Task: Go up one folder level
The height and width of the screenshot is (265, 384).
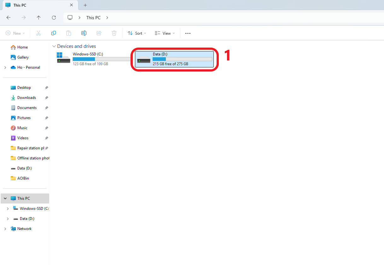Action: 39,18
